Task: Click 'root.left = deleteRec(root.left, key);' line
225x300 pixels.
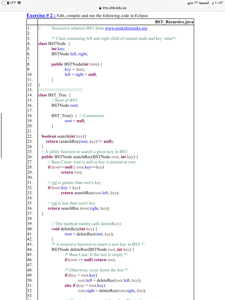Action: (x=109, y=280)
